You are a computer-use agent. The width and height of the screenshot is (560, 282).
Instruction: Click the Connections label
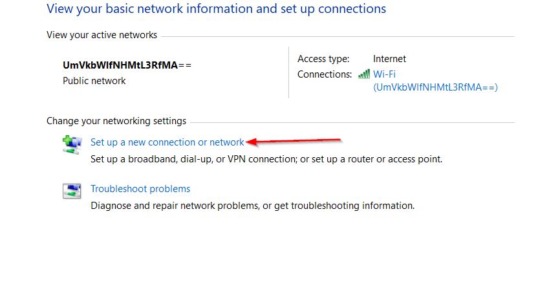325,74
